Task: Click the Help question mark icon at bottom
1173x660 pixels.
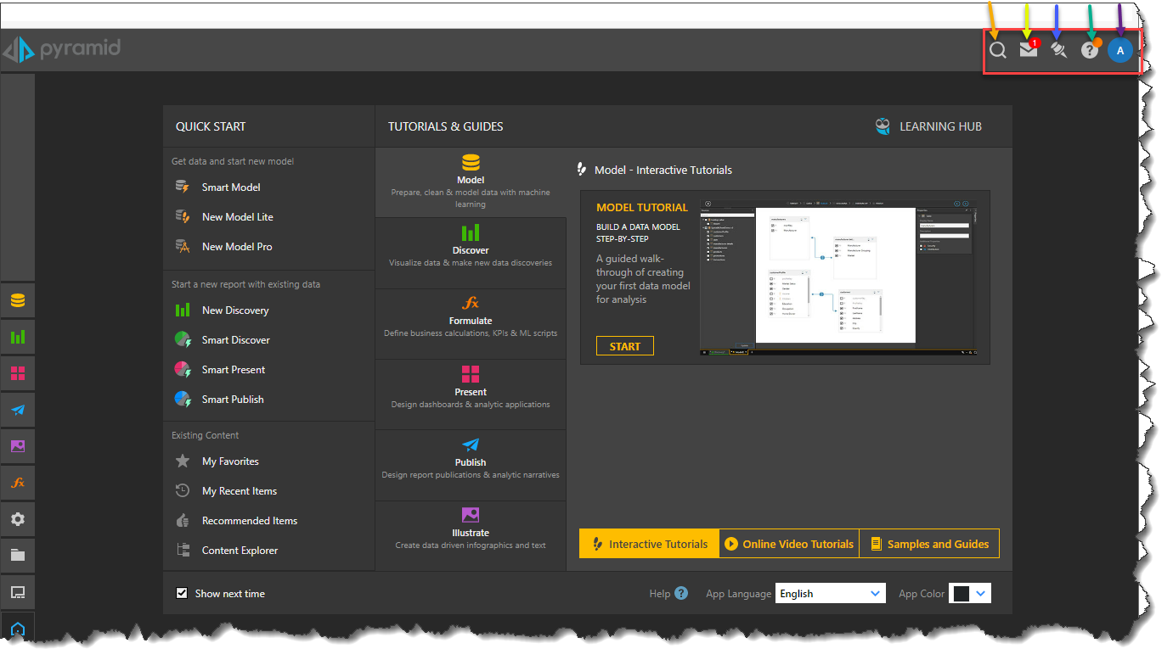Action: [x=681, y=593]
